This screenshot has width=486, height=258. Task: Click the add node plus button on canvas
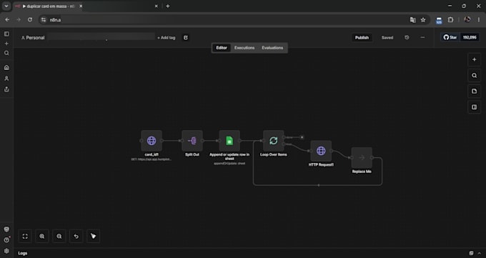pyautogui.click(x=475, y=59)
